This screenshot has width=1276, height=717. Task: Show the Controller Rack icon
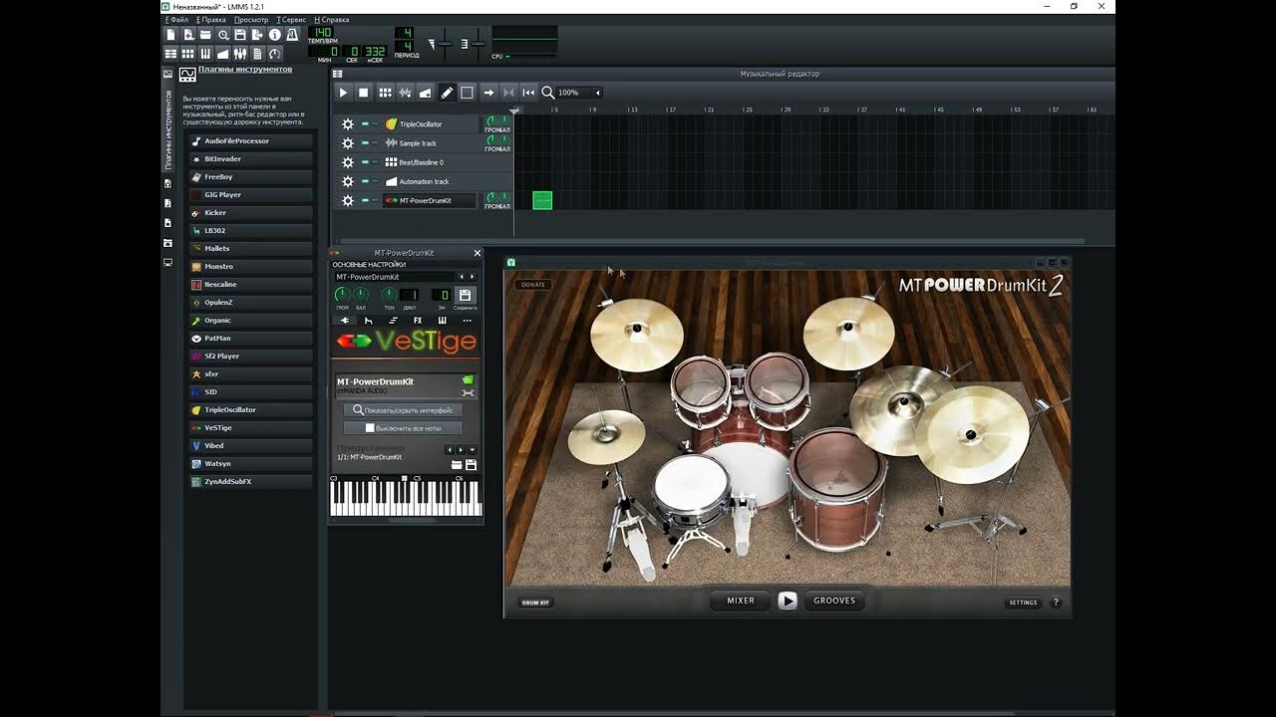[275, 54]
